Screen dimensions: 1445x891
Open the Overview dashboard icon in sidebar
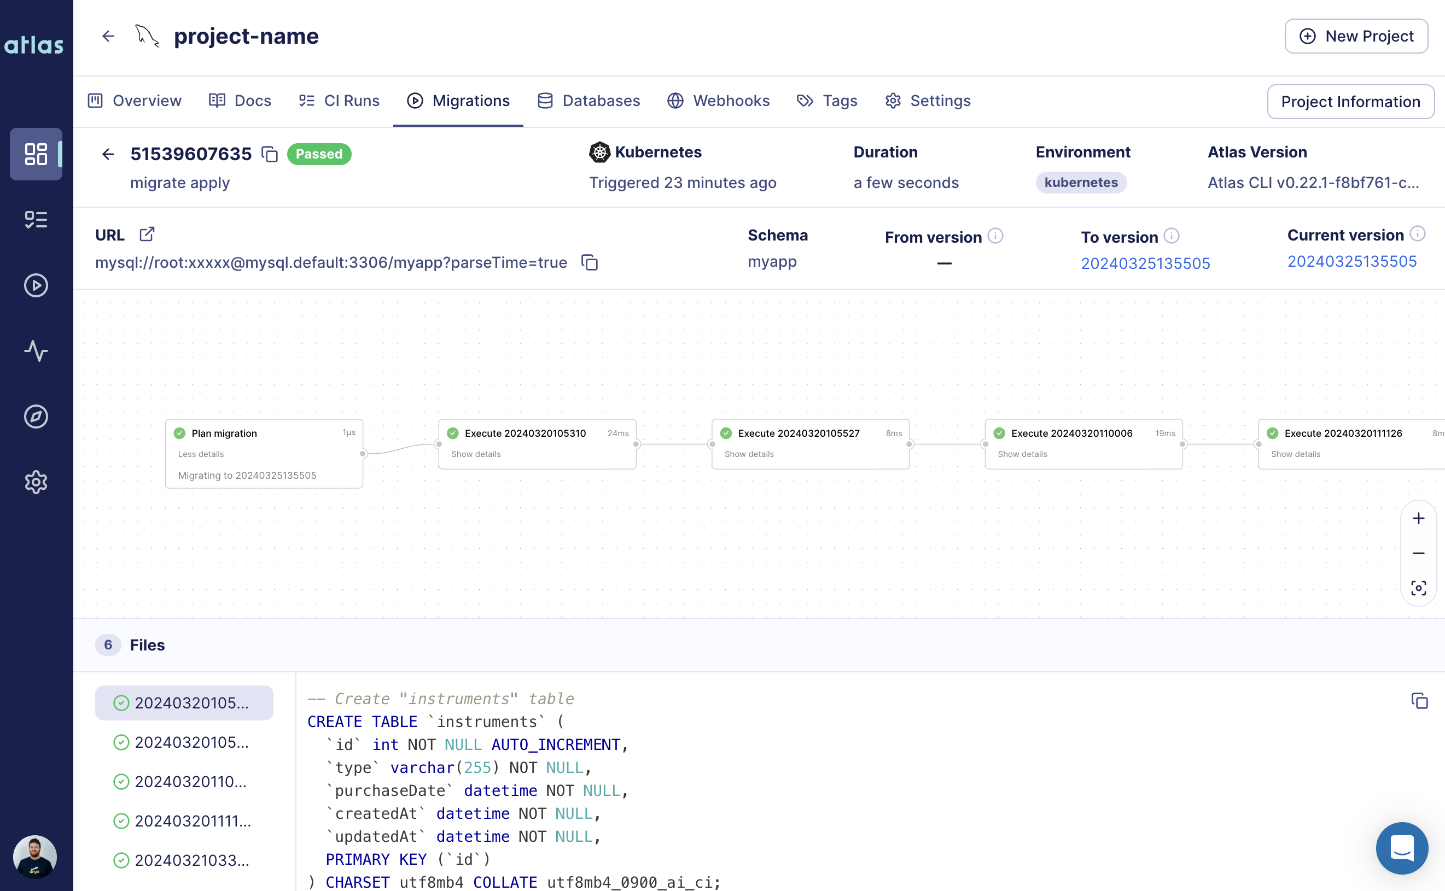36,154
